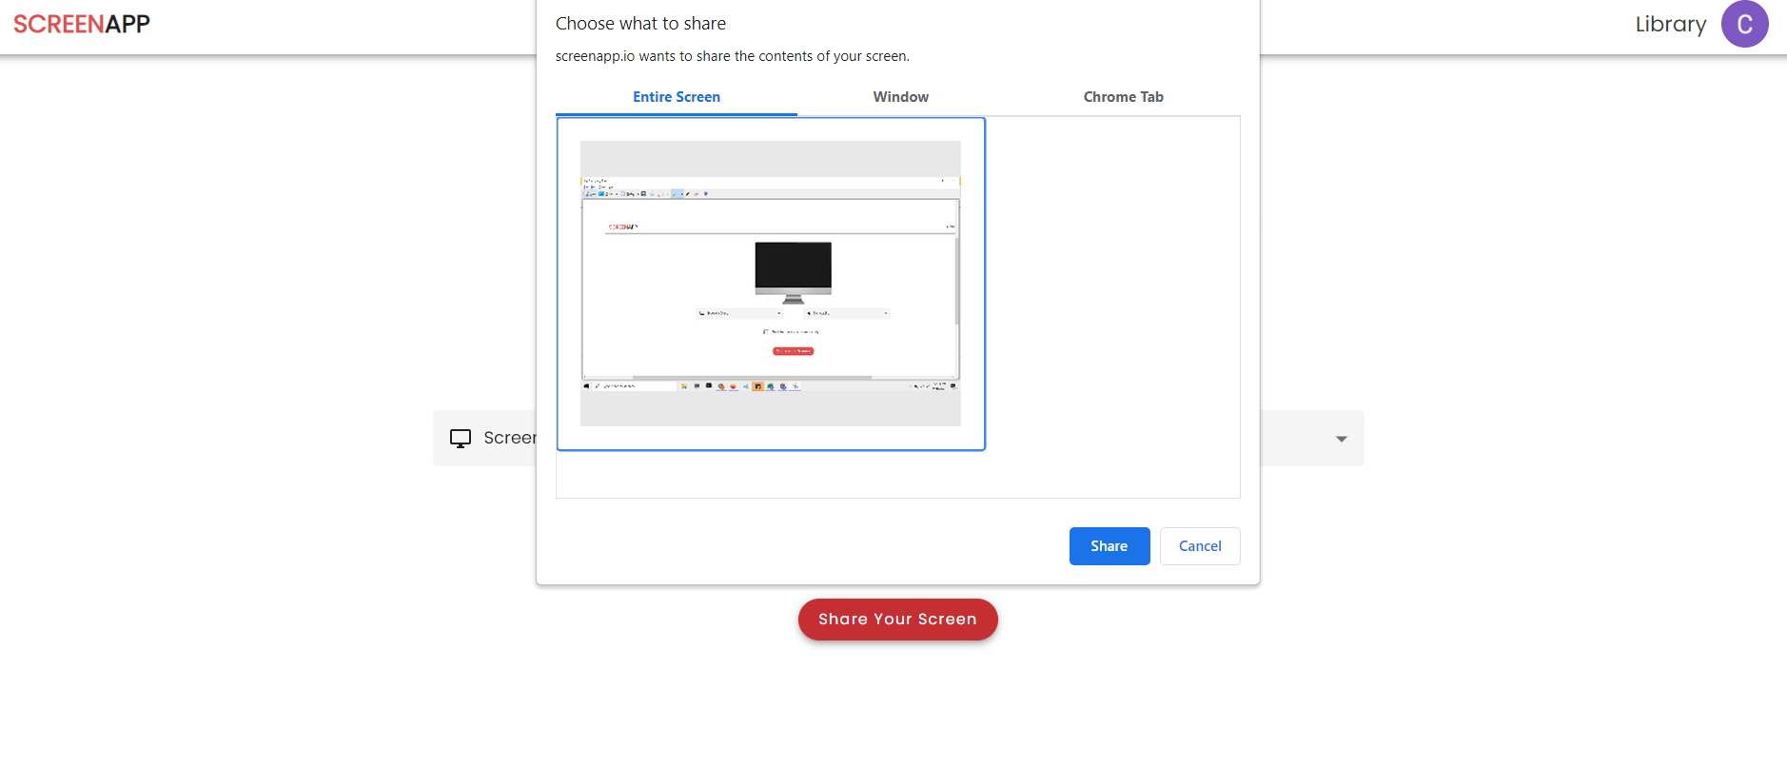
Task: Open the purple C account avatar
Action: pyautogui.click(x=1744, y=25)
